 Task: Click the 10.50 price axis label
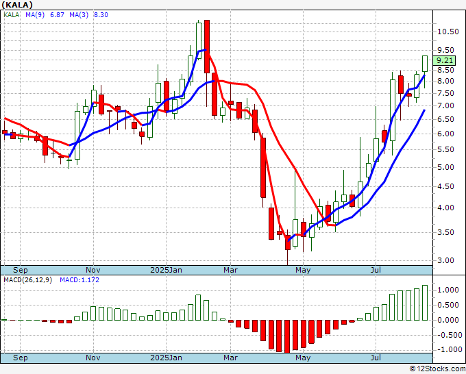click(x=448, y=32)
